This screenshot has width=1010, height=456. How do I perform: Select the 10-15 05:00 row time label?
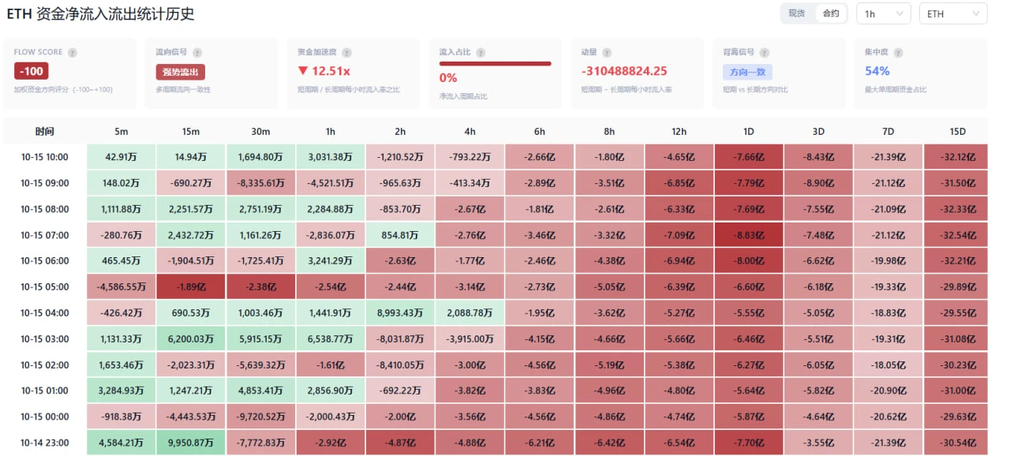pos(45,286)
